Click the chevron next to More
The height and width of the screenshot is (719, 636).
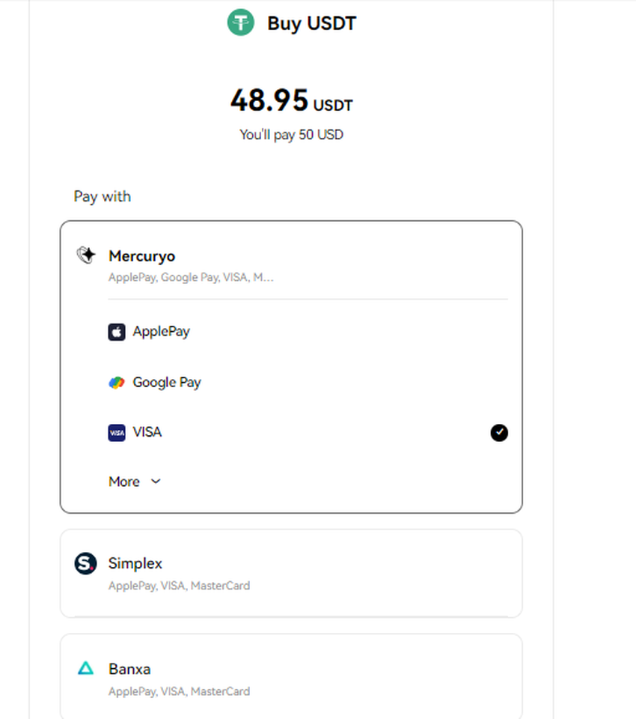156,482
